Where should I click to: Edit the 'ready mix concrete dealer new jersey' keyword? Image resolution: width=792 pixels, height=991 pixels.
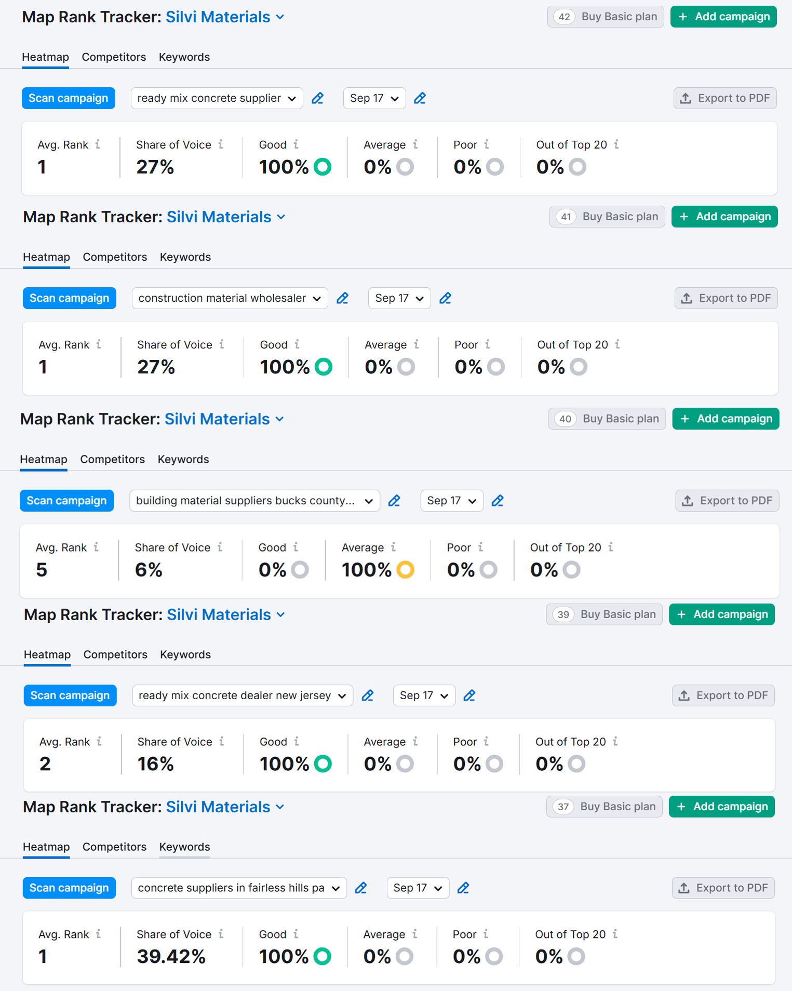coord(368,695)
